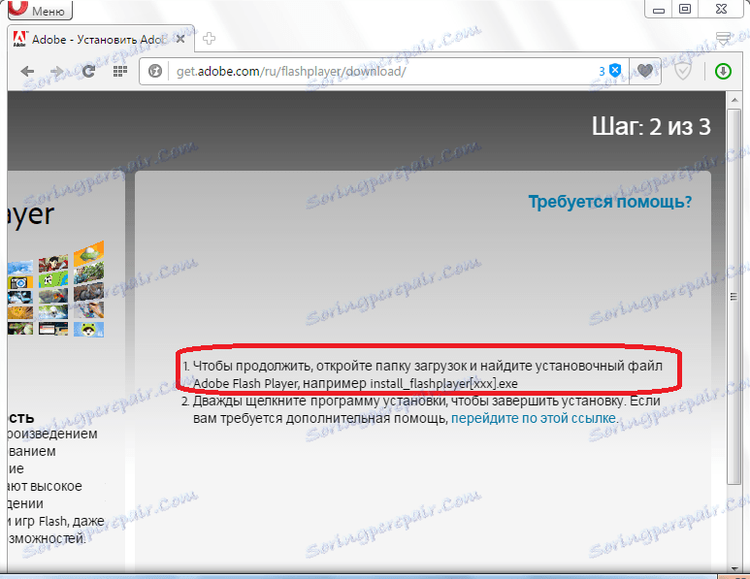The image size is (750, 579).
Task: Open the Speed Dial grid icon
Action: tap(120, 71)
